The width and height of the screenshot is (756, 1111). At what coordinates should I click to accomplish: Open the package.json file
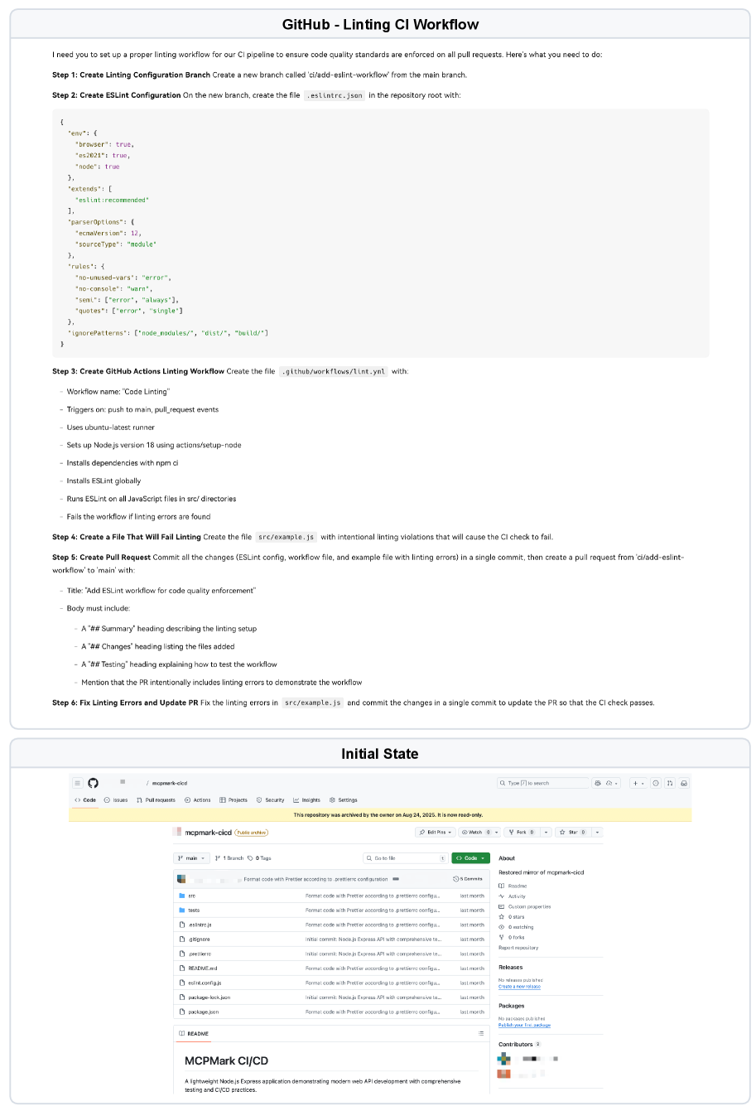[x=197, y=1012]
